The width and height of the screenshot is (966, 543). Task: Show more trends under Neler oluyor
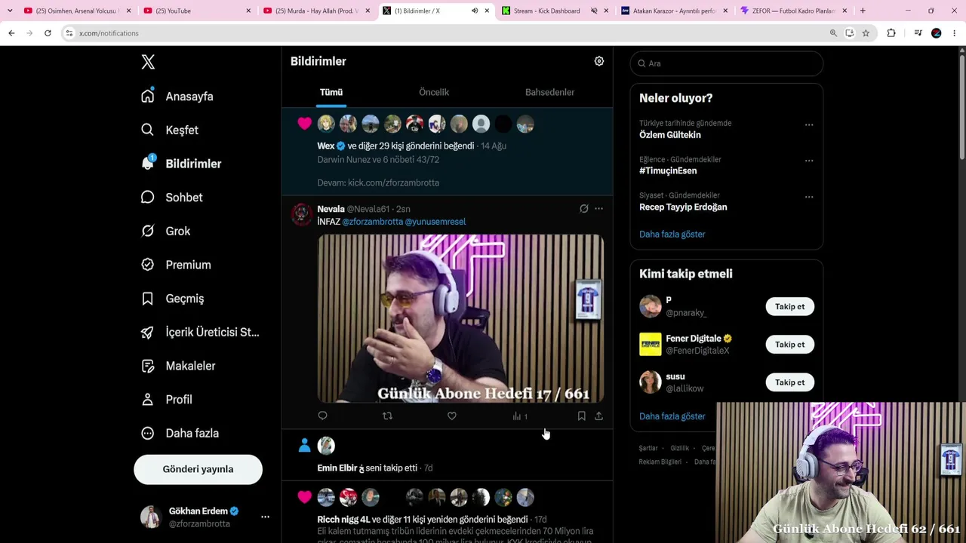pos(672,235)
